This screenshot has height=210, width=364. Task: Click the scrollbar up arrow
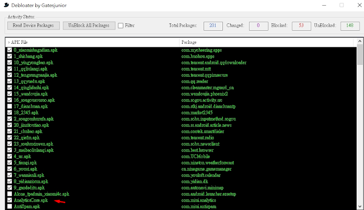pyautogui.click(x=360, y=41)
